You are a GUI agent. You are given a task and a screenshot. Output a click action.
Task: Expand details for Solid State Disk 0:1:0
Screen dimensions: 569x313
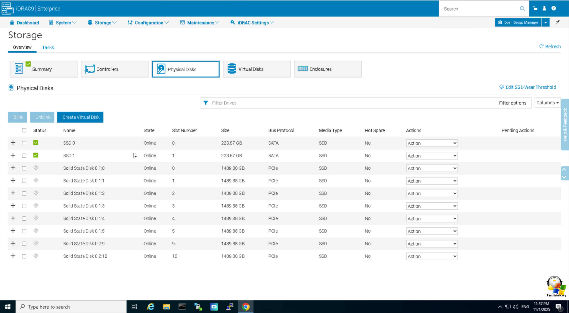[x=13, y=168]
